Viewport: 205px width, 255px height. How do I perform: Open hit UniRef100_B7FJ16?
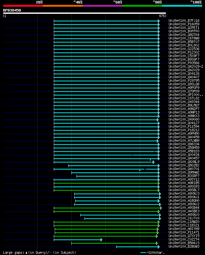184,21
